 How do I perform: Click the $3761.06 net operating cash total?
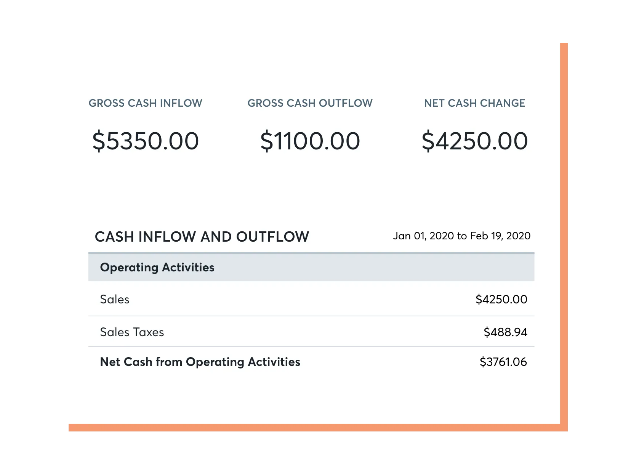[503, 362]
